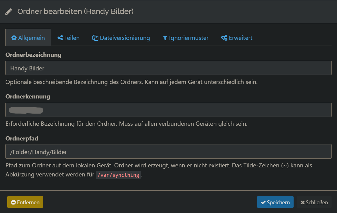Click the cogs icon beside Erweitert

click(x=224, y=38)
